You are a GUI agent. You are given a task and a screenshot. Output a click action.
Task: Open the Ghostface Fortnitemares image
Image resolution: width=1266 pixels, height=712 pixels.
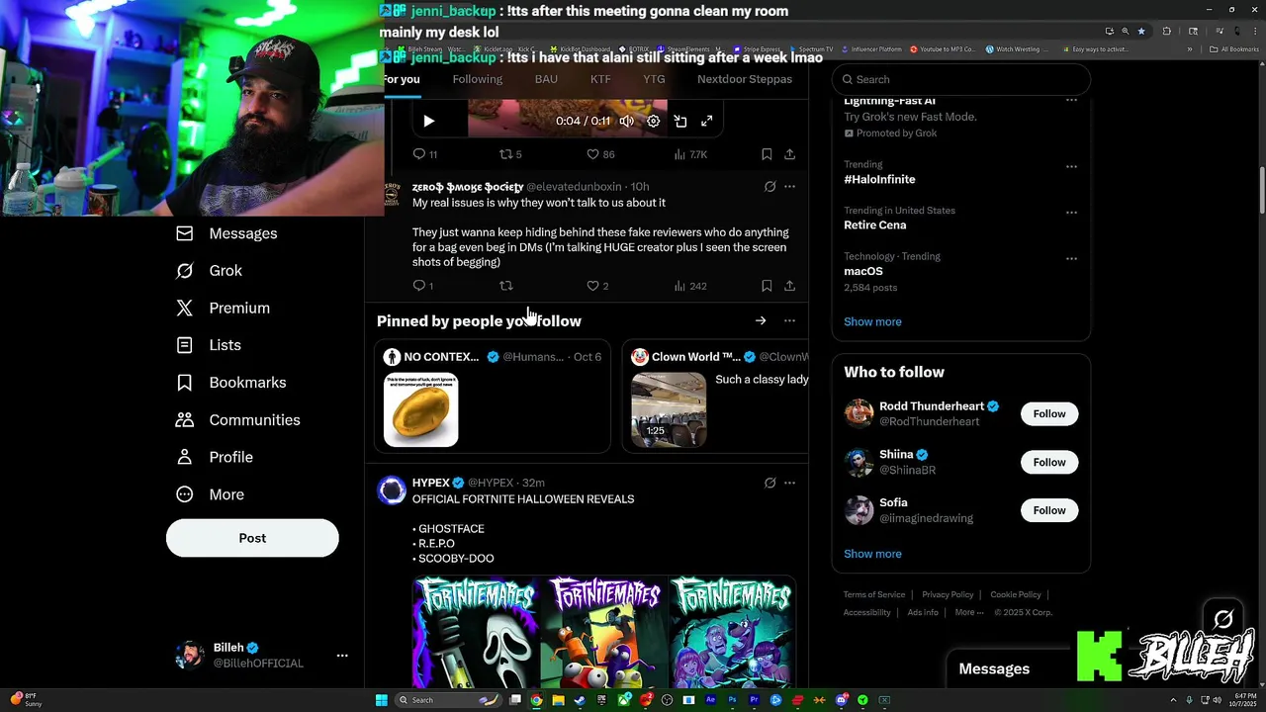click(x=476, y=632)
